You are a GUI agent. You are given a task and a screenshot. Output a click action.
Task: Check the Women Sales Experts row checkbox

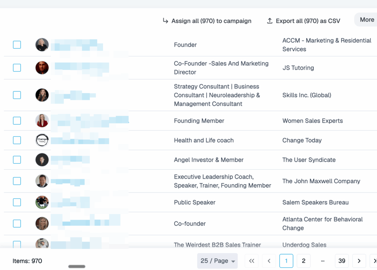click(x=17, y=120)
